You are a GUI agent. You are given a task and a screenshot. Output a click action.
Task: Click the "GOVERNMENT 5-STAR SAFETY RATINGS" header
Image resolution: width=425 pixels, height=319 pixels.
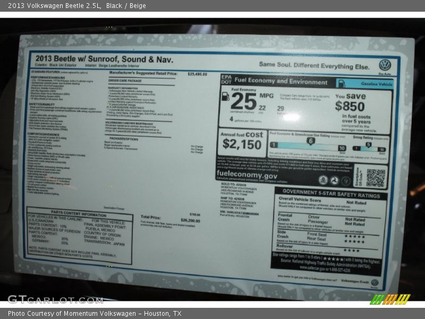point(331,194)
